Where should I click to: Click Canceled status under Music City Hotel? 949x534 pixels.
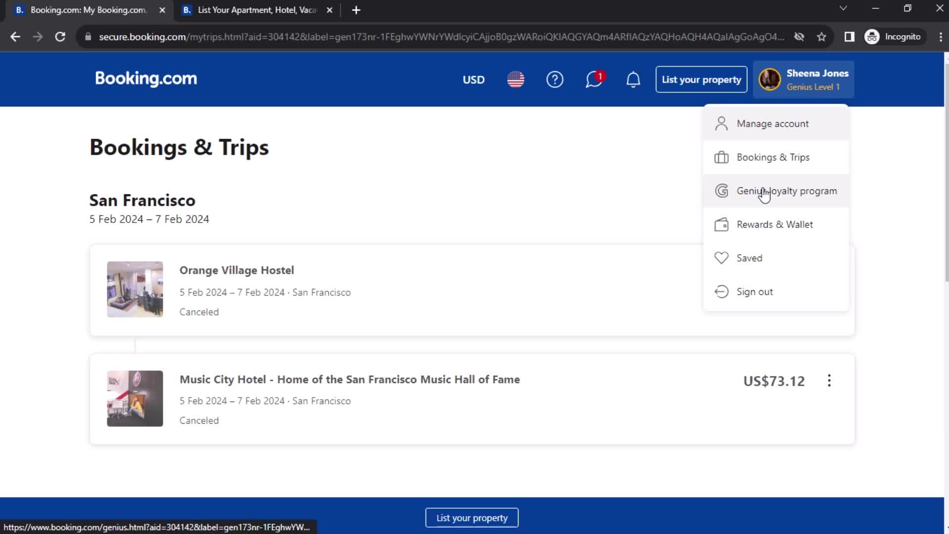(x=199, y=421)
